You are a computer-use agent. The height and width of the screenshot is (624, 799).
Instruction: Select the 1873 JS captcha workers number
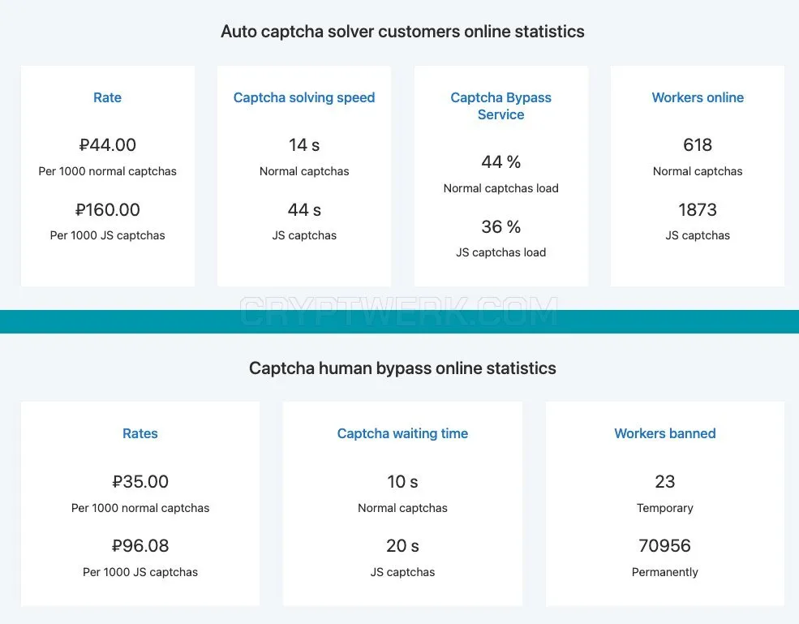698,209
